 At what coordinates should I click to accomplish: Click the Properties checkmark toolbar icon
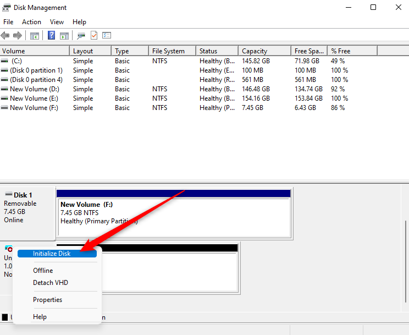point(94,35)
